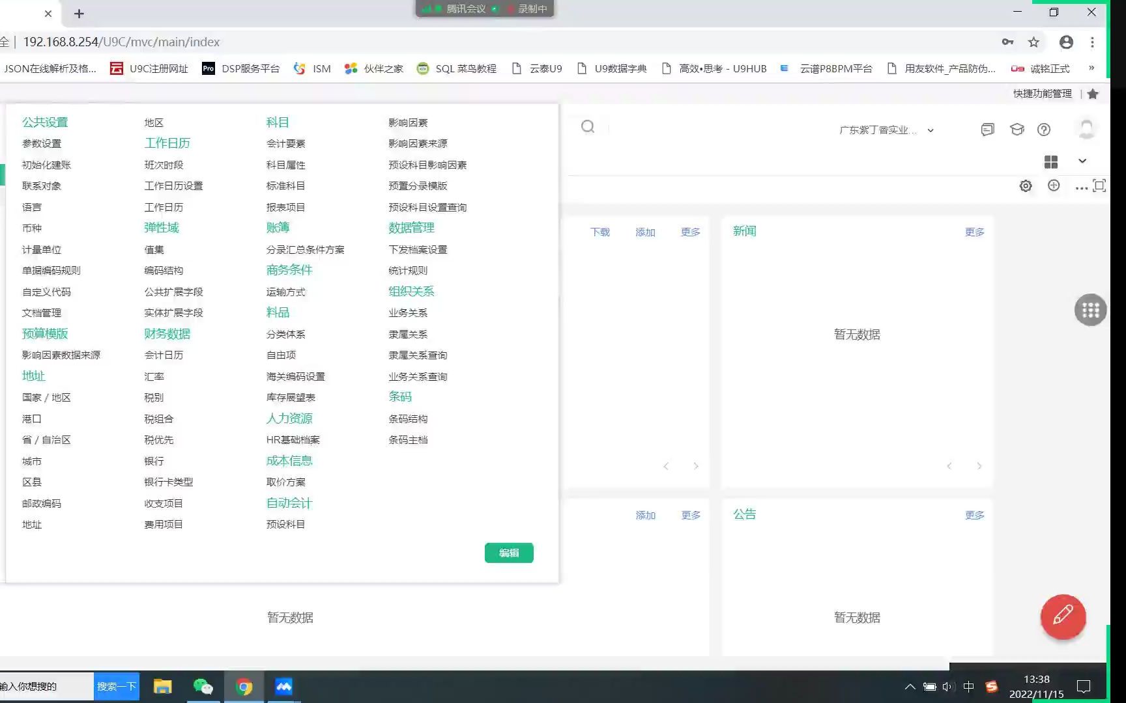Viewport: 1126px width, 703px height.
Task: Open 快捷功能管理 link
Action: coord(1042,94)
